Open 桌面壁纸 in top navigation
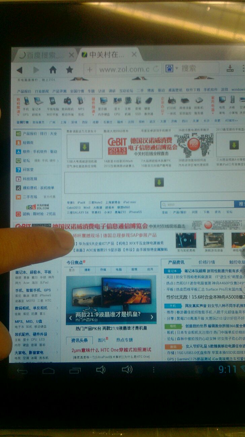 coord(175,90)
